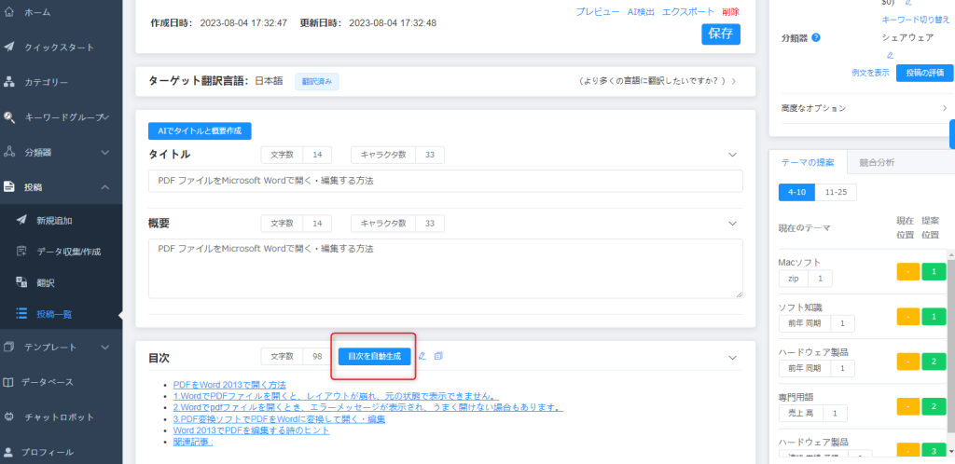Collapse the 投稿 sidebar menu
Viewport: 955px width, 464px height.
[105, 186]
